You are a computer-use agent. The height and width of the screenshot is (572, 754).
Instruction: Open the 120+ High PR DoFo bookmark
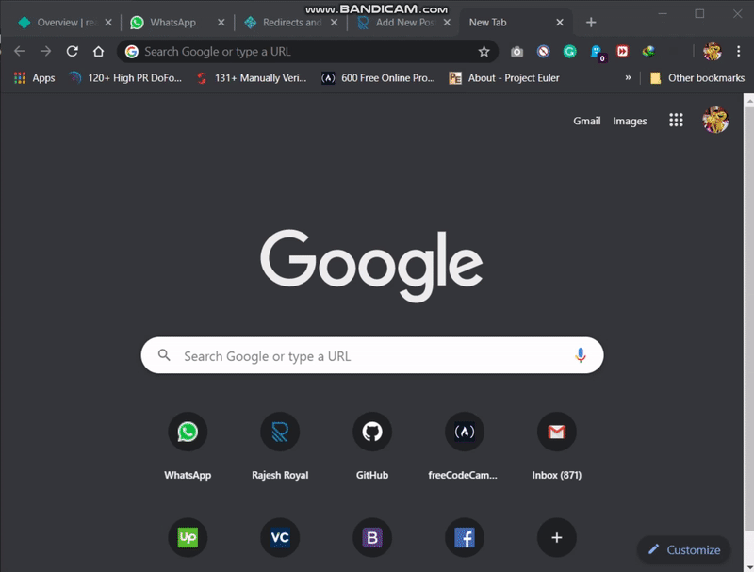pyautogui.click(x=125, y=78)
